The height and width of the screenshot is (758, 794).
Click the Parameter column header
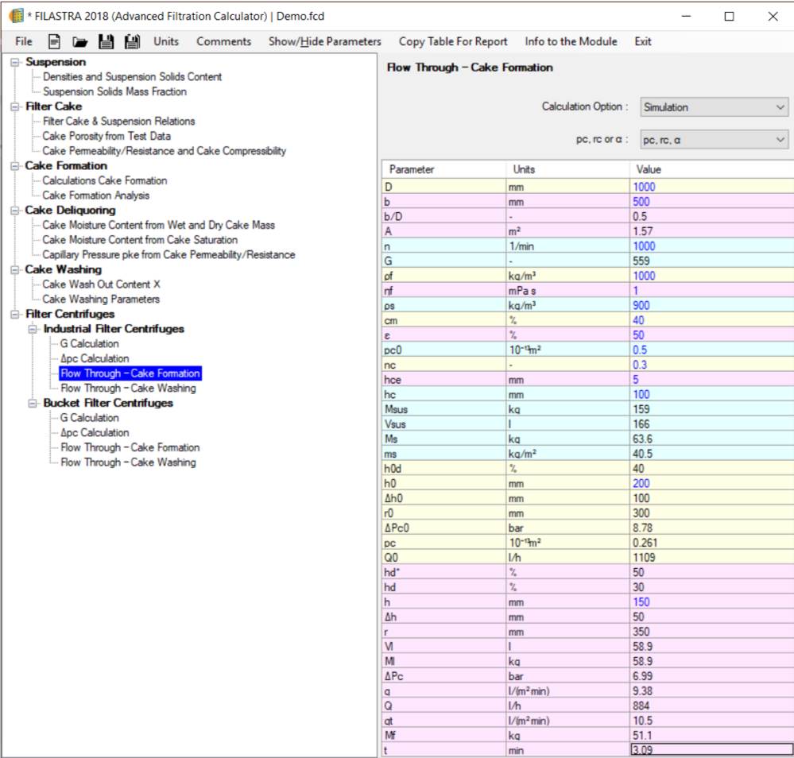[x=444, y=169]
